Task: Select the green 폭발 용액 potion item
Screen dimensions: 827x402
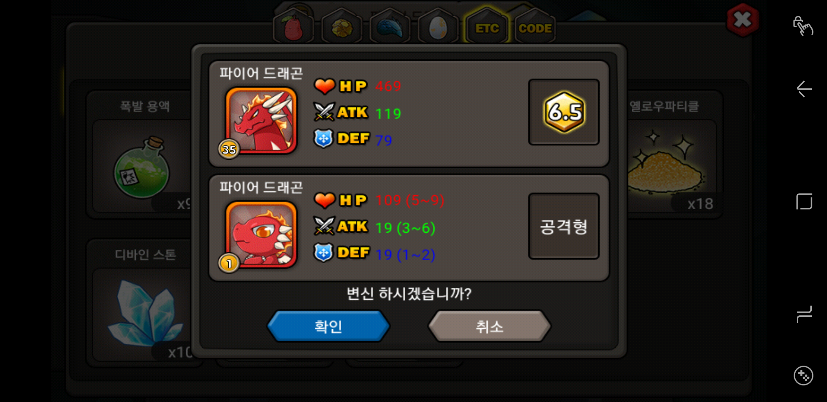Action: coord(142,166)
